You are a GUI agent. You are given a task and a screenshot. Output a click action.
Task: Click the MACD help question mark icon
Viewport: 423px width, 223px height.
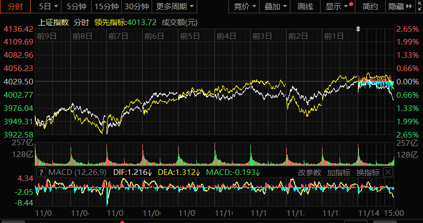(41, 172)
